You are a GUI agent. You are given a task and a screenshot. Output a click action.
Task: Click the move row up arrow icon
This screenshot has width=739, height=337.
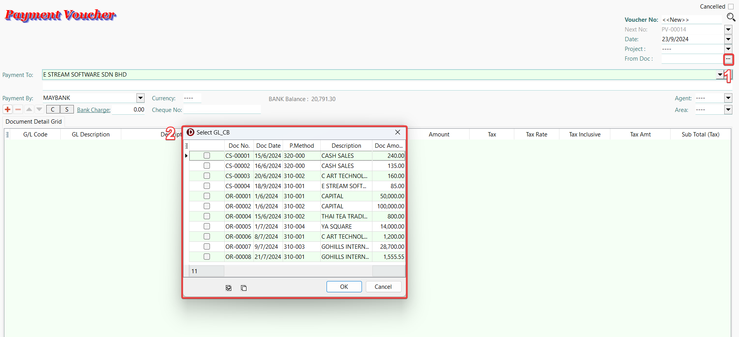pyautogui.click(x=29, y=110)
